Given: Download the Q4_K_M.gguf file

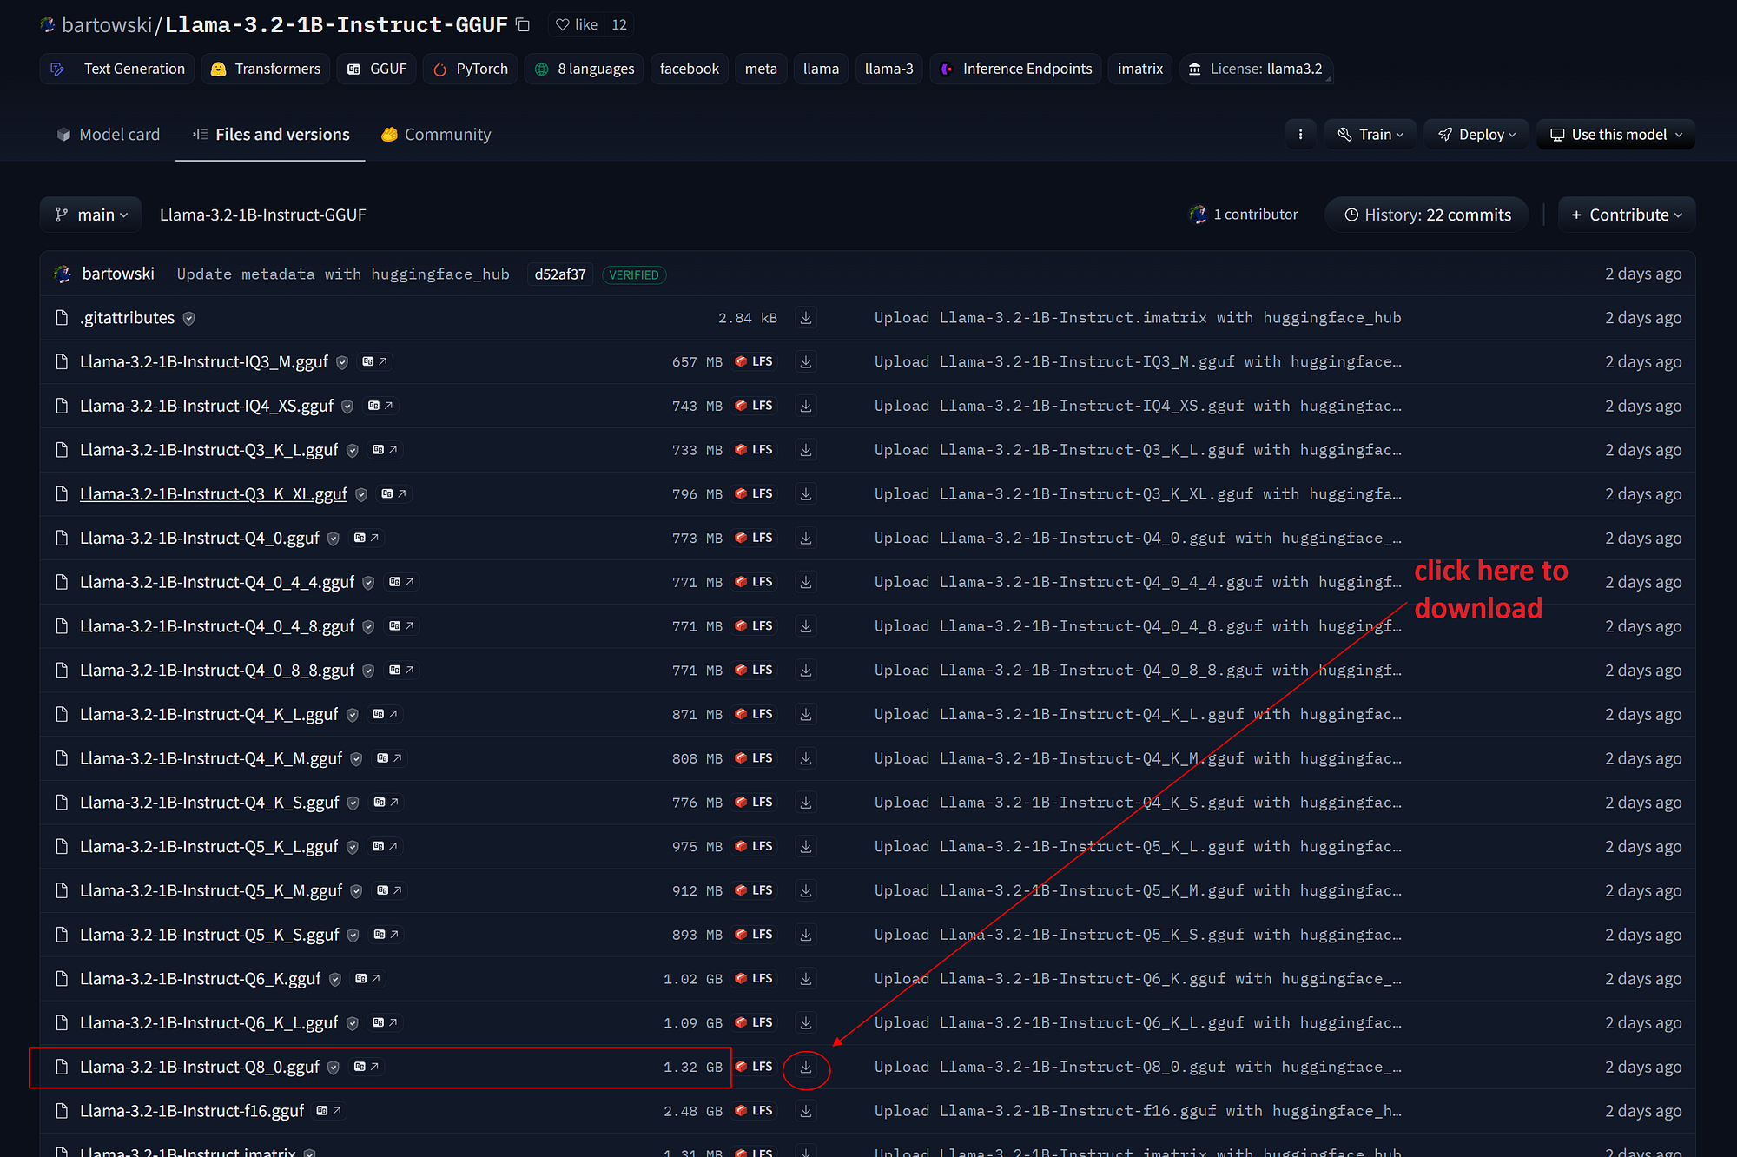Looking at the screenshot, I should click(x=806, y=758).
